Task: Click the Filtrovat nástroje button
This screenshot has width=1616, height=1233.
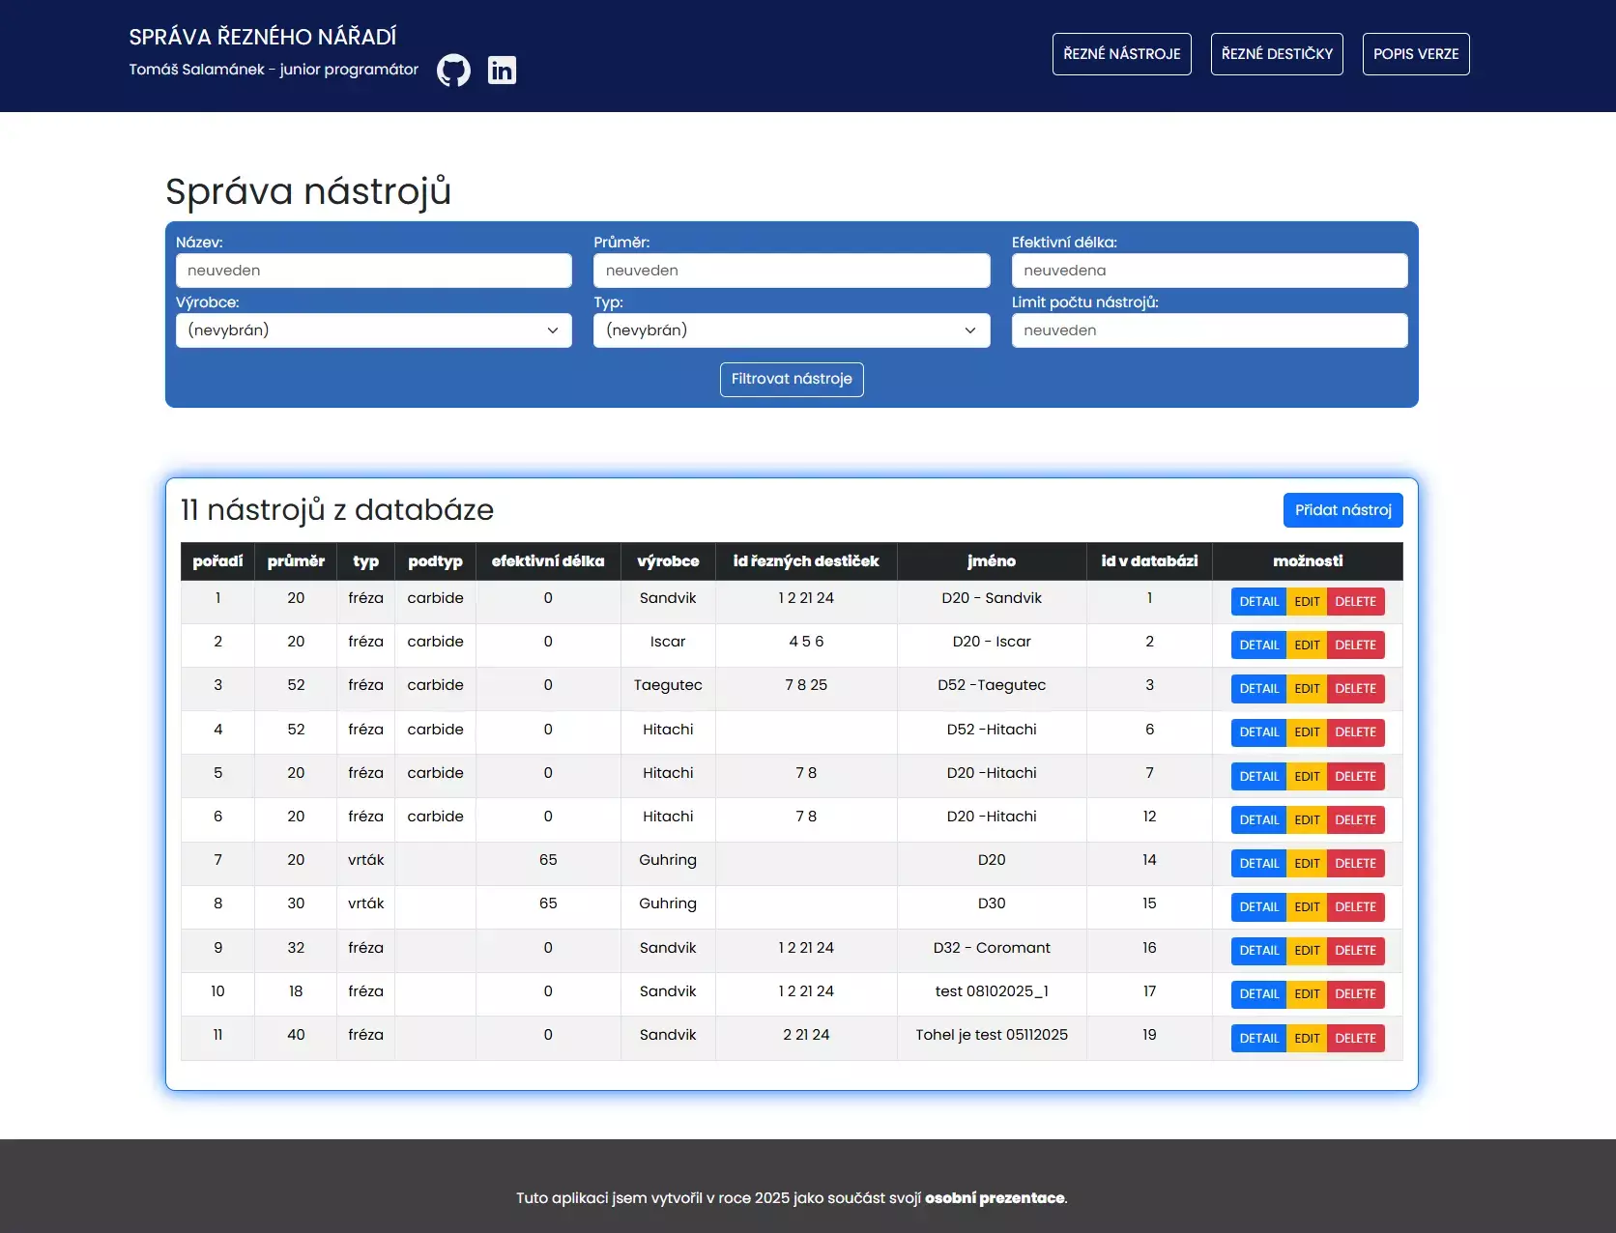Action: click(792, 380)
